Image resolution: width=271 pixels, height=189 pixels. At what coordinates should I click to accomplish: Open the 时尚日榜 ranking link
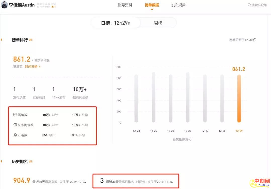(x=32, y=67)
